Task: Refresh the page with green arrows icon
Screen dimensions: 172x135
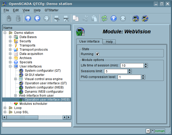Action: click(x=104, y=18)
